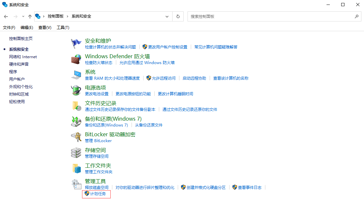Click the Administrative Tools gear checklist icon
The image size is (364, 199).
coord(76,184)
